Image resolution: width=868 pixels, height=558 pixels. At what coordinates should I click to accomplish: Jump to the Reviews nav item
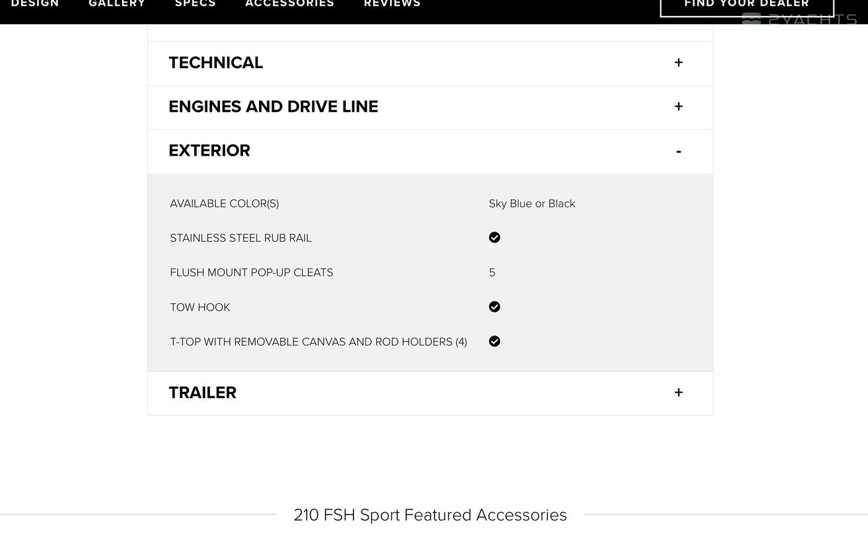(392, 4)
